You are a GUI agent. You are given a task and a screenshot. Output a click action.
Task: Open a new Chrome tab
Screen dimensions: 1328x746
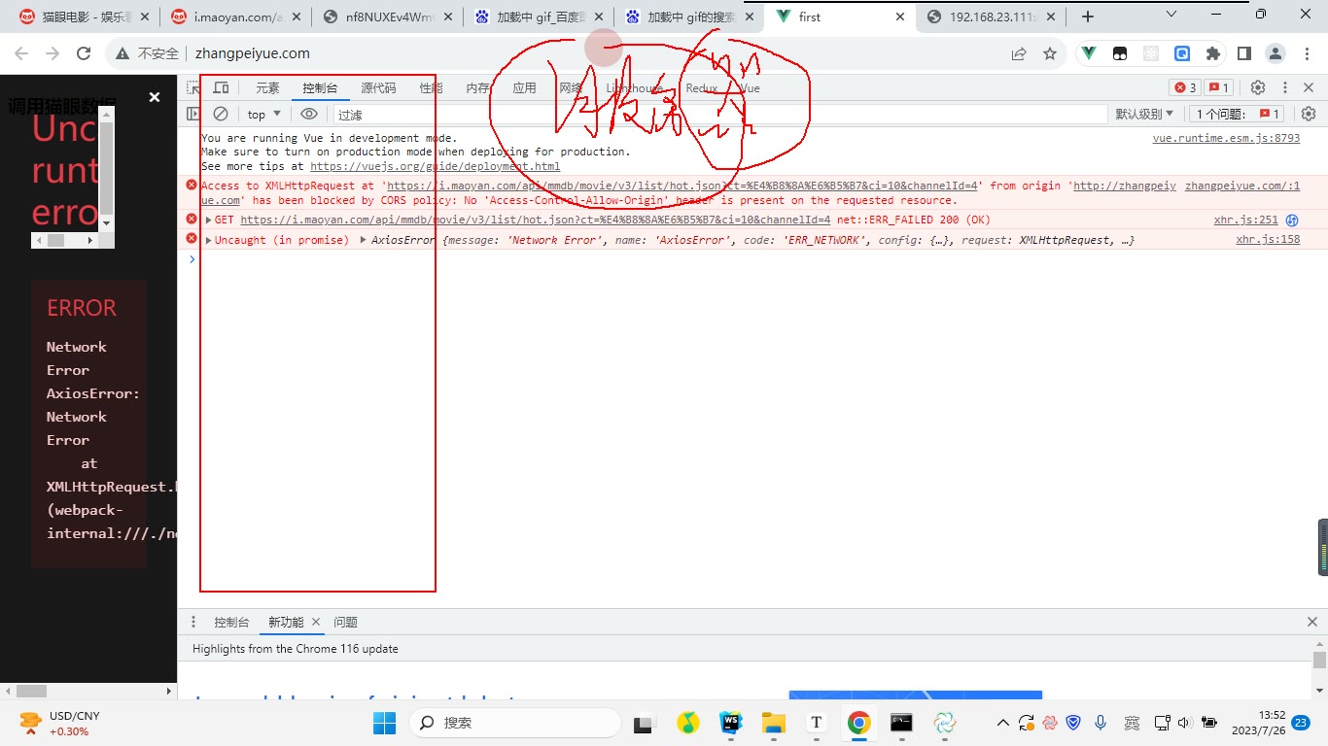coord(1088,17)
